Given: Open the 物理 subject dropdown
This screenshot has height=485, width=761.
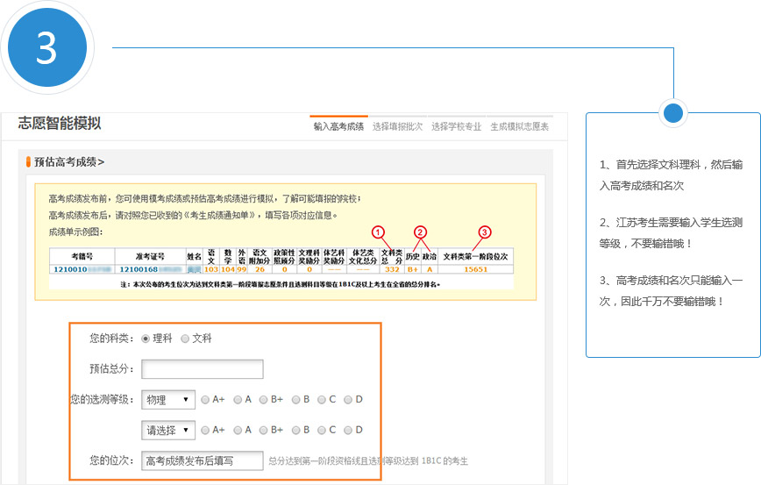Looking at the screenshot, I should [x=168, y=400].
